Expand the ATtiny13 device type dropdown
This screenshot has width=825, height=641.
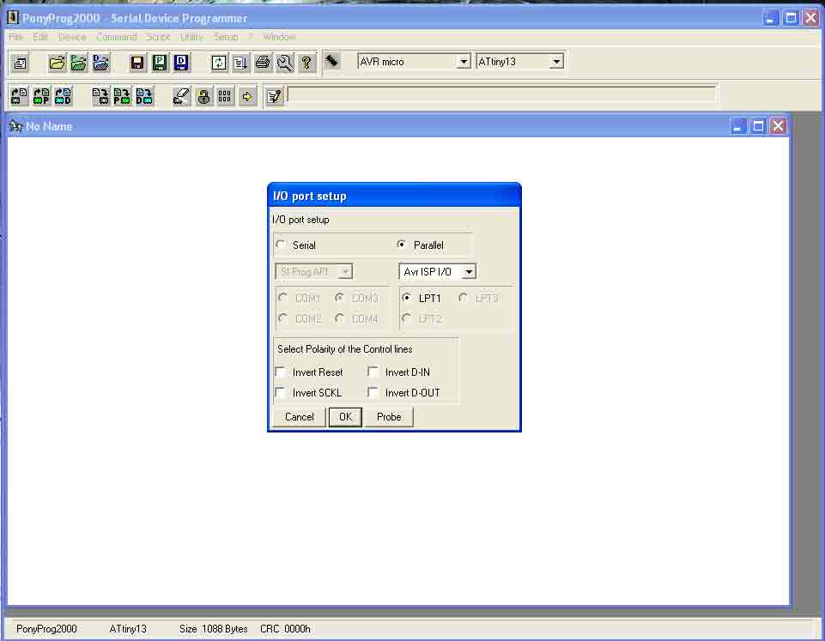pos(556,62)
